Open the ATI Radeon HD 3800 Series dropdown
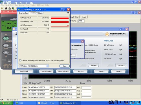The width and height of the screenshot is (141, 105). (x=47, y=66)
